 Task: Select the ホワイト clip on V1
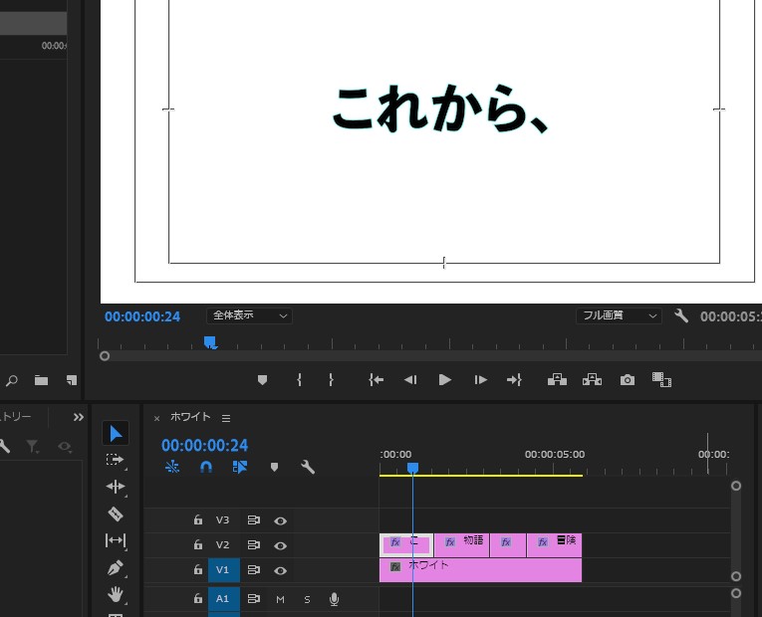(x=480, y=570)
